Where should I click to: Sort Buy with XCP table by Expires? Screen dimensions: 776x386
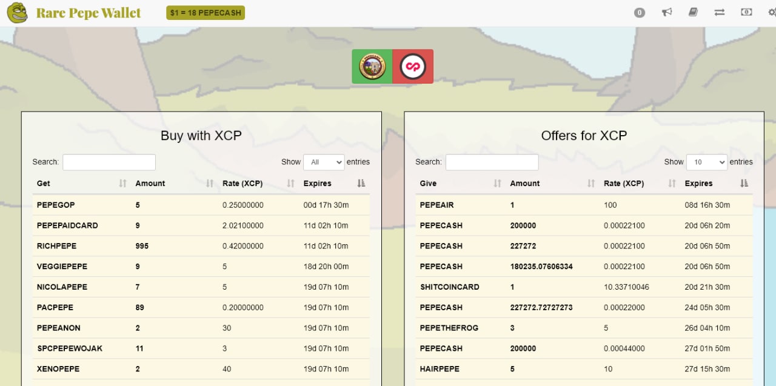point(335,183)
